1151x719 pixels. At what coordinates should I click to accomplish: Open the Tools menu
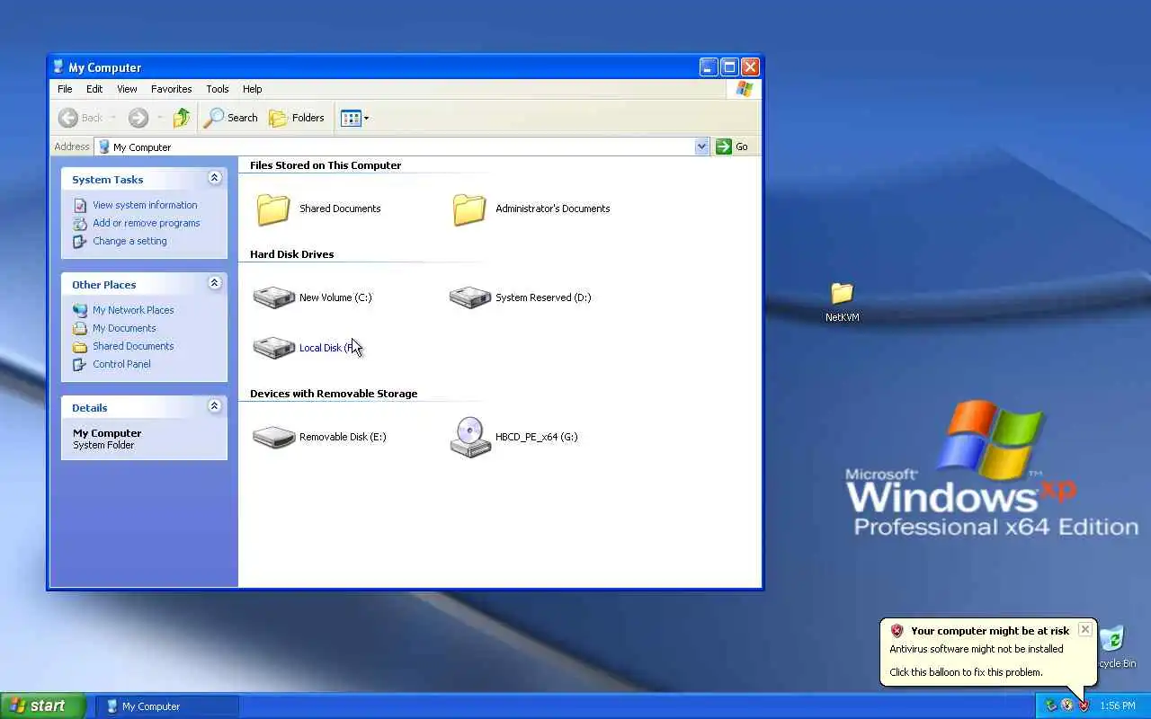point(218,89)
